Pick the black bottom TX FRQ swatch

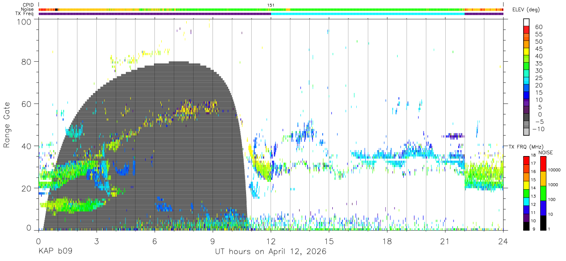[525, 225]
